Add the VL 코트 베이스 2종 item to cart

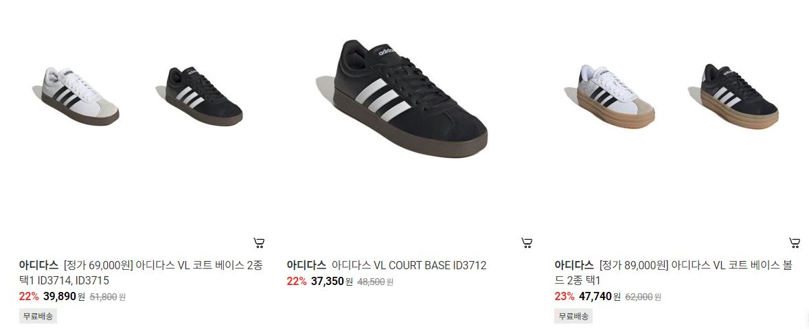pyautogui.click(x=259, y=243)
